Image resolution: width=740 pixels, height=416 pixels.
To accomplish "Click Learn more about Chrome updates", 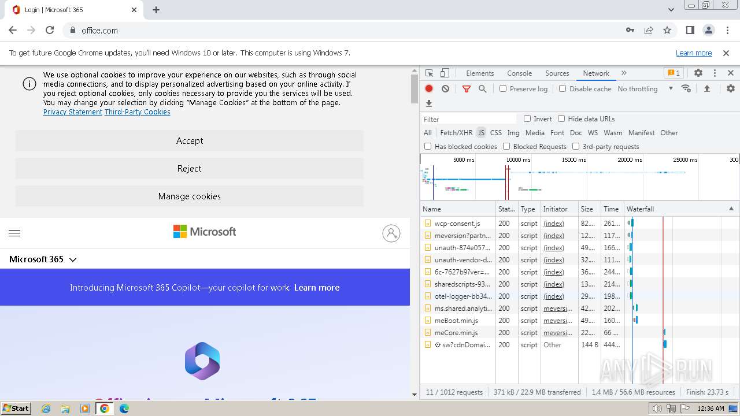I will click(694, 53).
